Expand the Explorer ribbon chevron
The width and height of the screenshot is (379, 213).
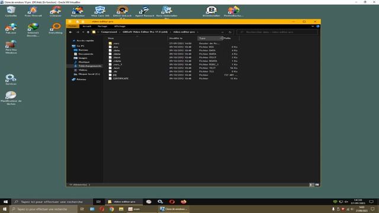coord(313,26)
